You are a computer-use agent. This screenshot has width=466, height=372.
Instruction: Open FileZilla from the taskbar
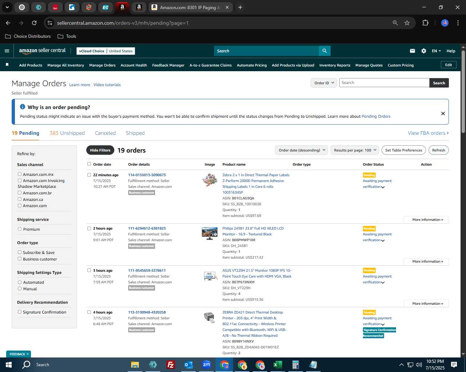point(170,365)
